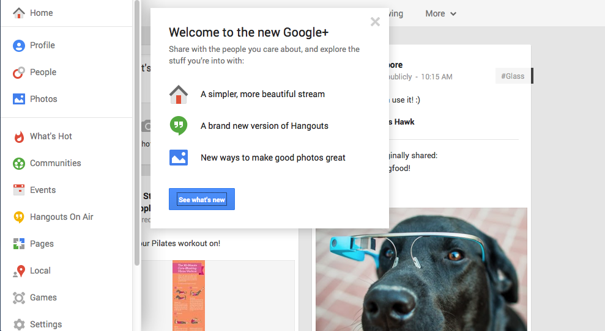Image resolution: width=605 pixels, height=331 pixels.
Task: Open Profile via its blue person icon
Action: click(19, 45)
